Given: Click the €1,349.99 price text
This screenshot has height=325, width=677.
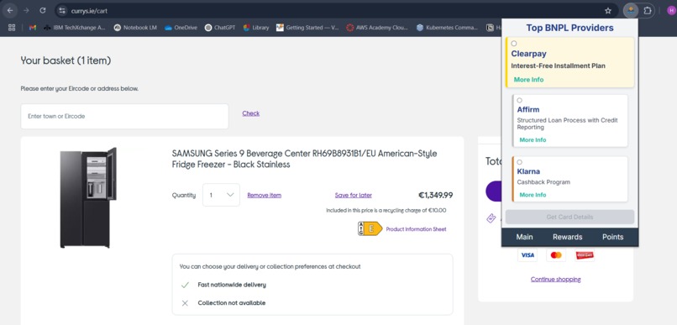Looking at the screenshot, I should [x=436, y=195].
